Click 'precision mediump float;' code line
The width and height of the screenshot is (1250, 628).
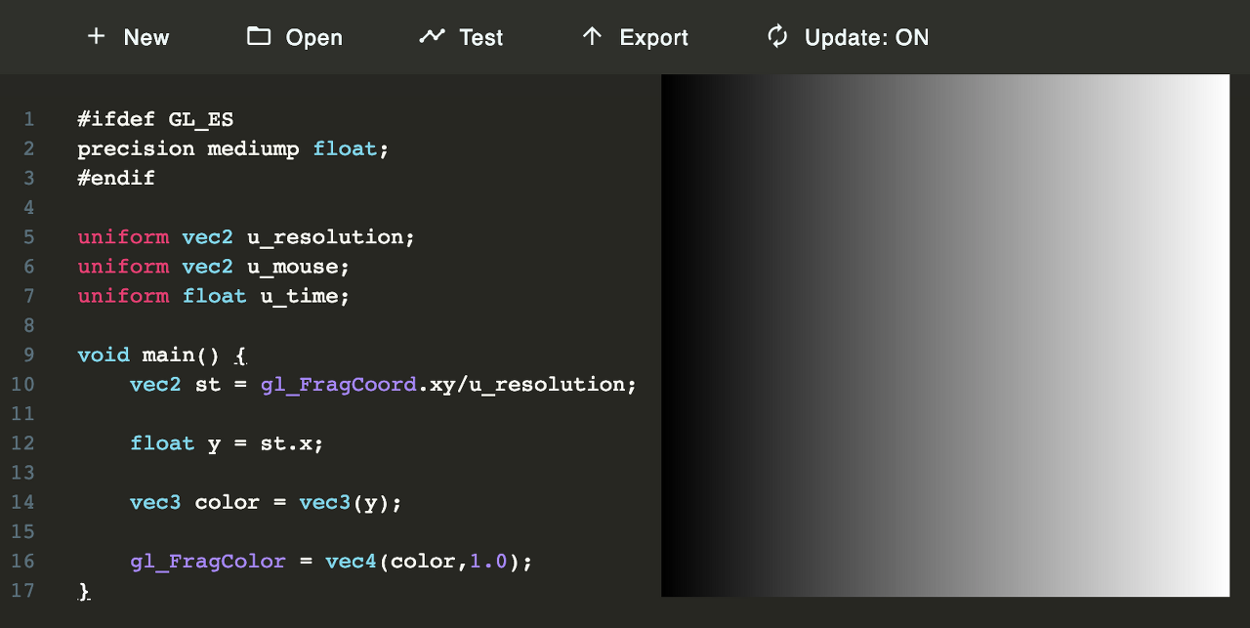point(233,148)
